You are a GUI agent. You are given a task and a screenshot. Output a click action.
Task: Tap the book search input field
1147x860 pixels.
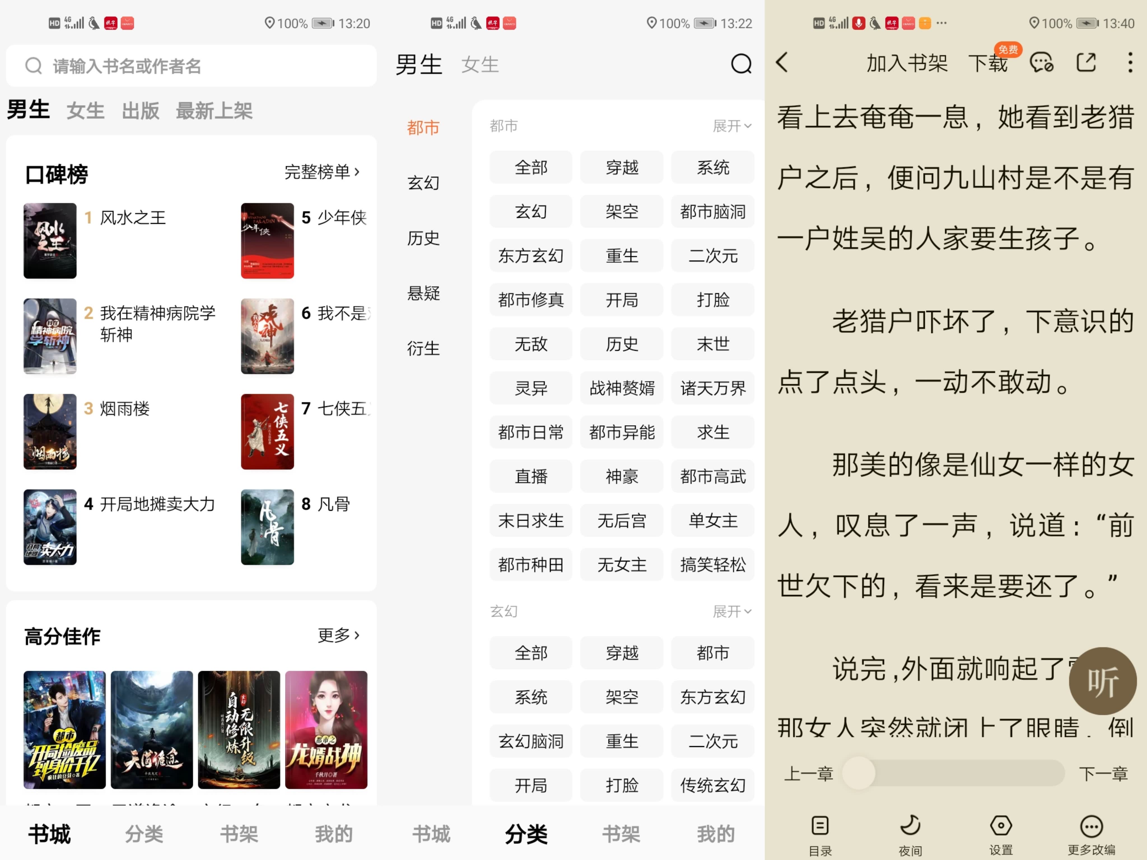192,66
